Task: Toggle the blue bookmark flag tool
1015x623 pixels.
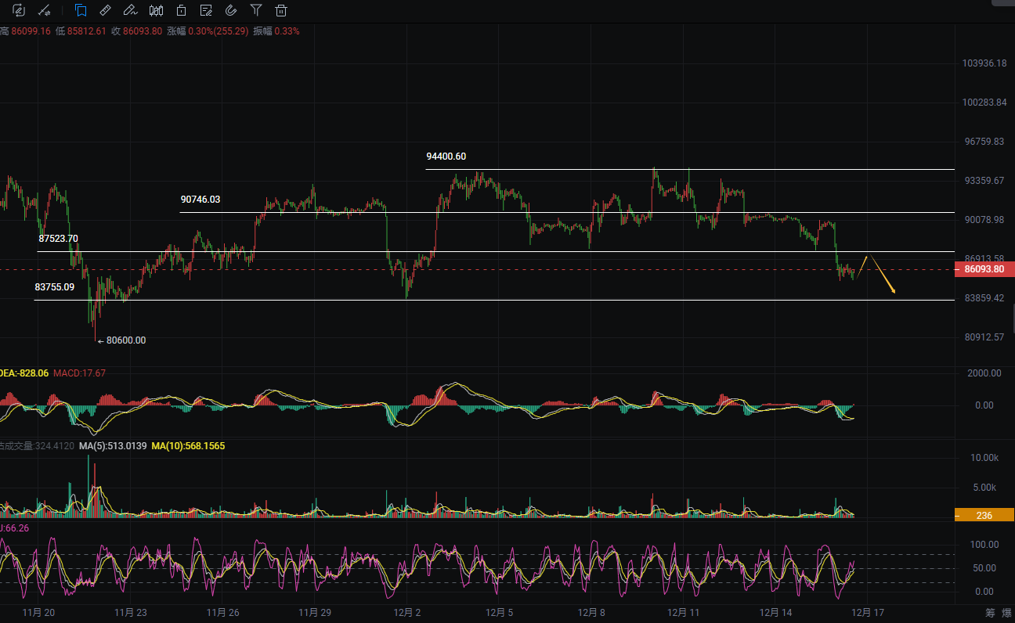Action: click(80, 10)
